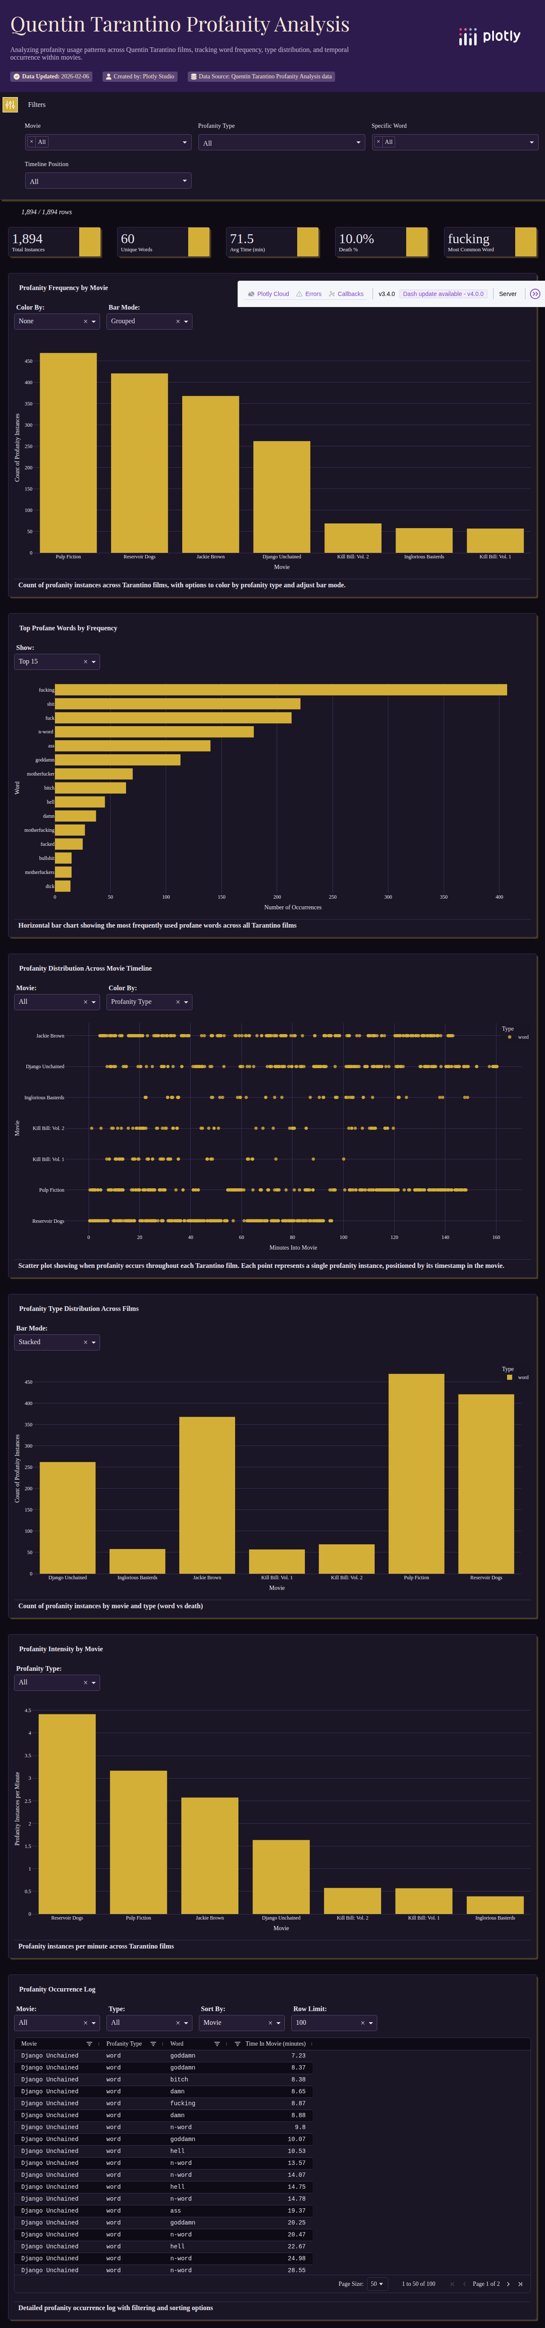The width and height of the screenshot is (545, 2328).
Task: Toggle the 'word' legend entry in timeline scatter
Action: [519, 1037]
